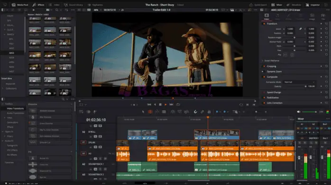Toggle the Composite section enable dot
The width and height of the screenshot is (331, 185).
tap(264, 77)
